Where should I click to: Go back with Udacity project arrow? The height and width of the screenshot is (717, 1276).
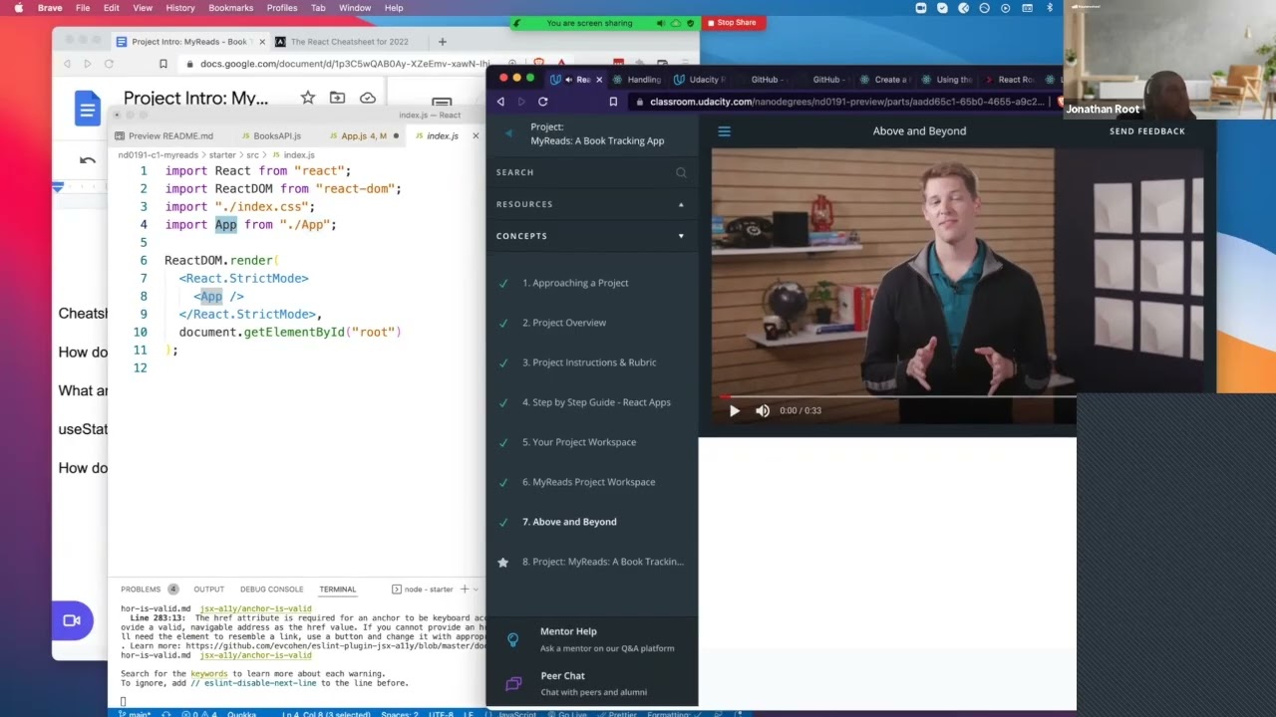pyautogui.click(x=508, y=133)
